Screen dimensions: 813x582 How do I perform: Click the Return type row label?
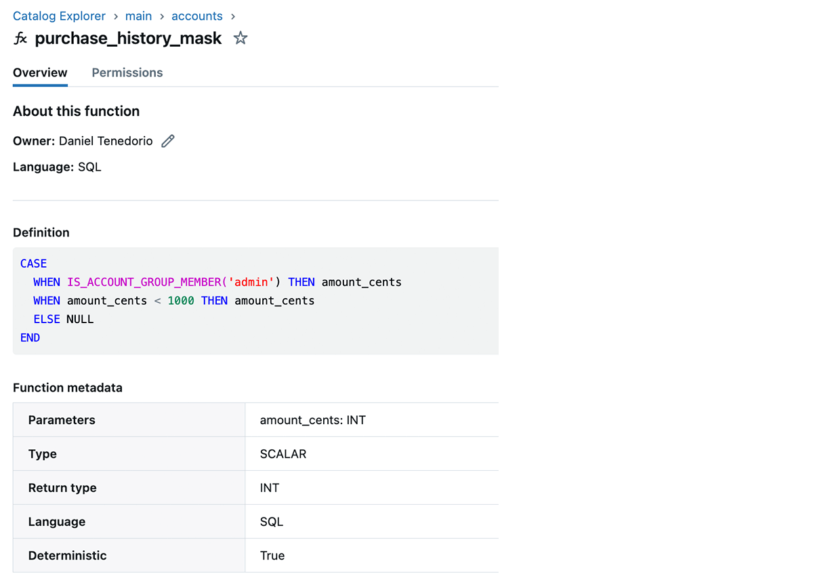(62, 488)
